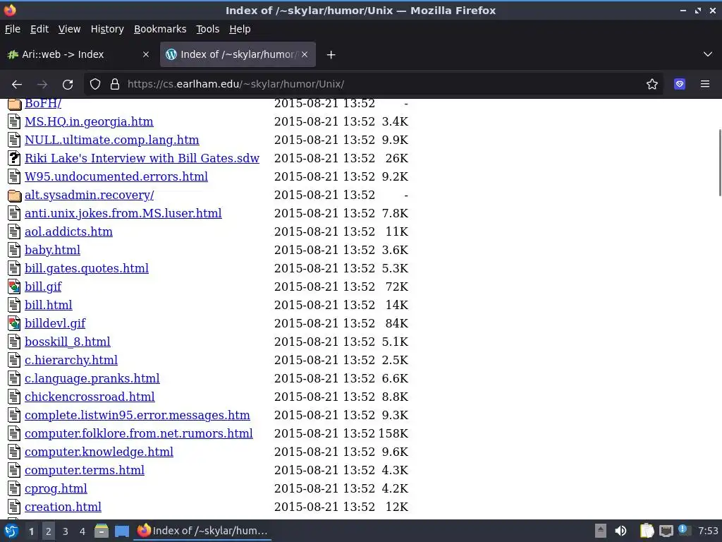Open the alt.sysadmin.recovery/ directory link

90,195
